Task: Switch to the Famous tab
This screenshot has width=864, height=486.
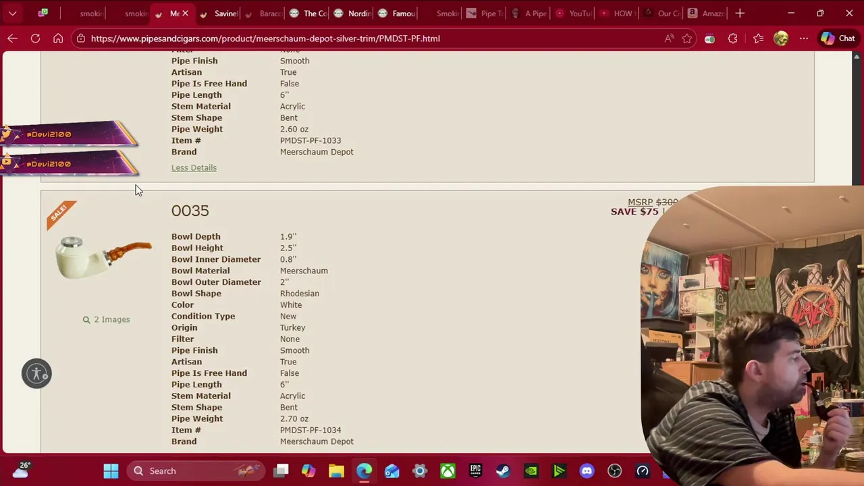Action: coord(397,13)
